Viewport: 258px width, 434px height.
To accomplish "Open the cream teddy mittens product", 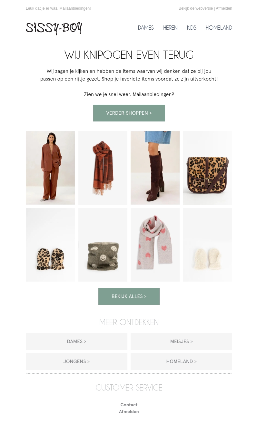I will coord(208,245).
